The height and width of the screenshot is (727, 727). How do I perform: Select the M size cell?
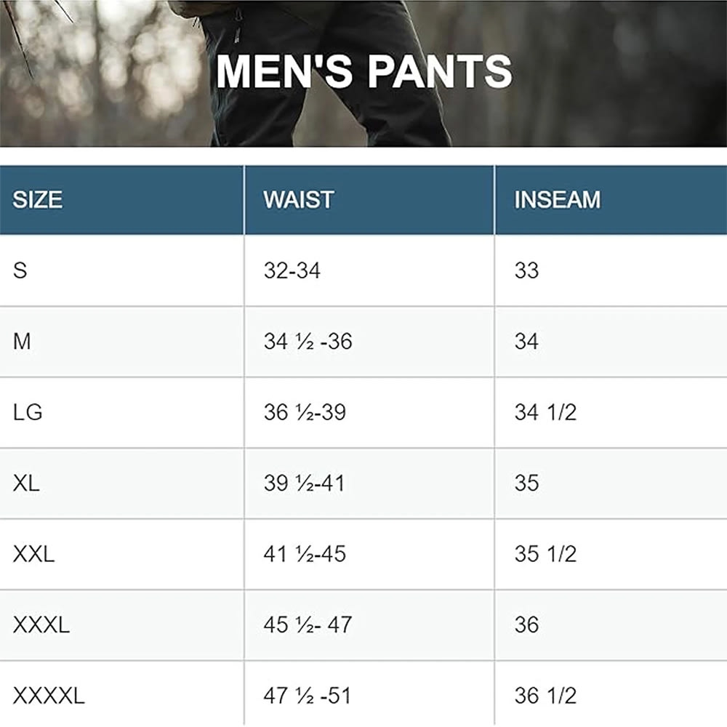(22, 341)
